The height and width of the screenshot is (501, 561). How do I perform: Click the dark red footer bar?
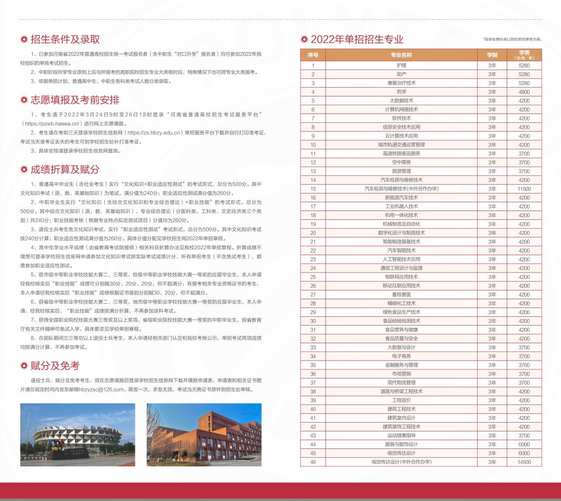tap(280, 491)
